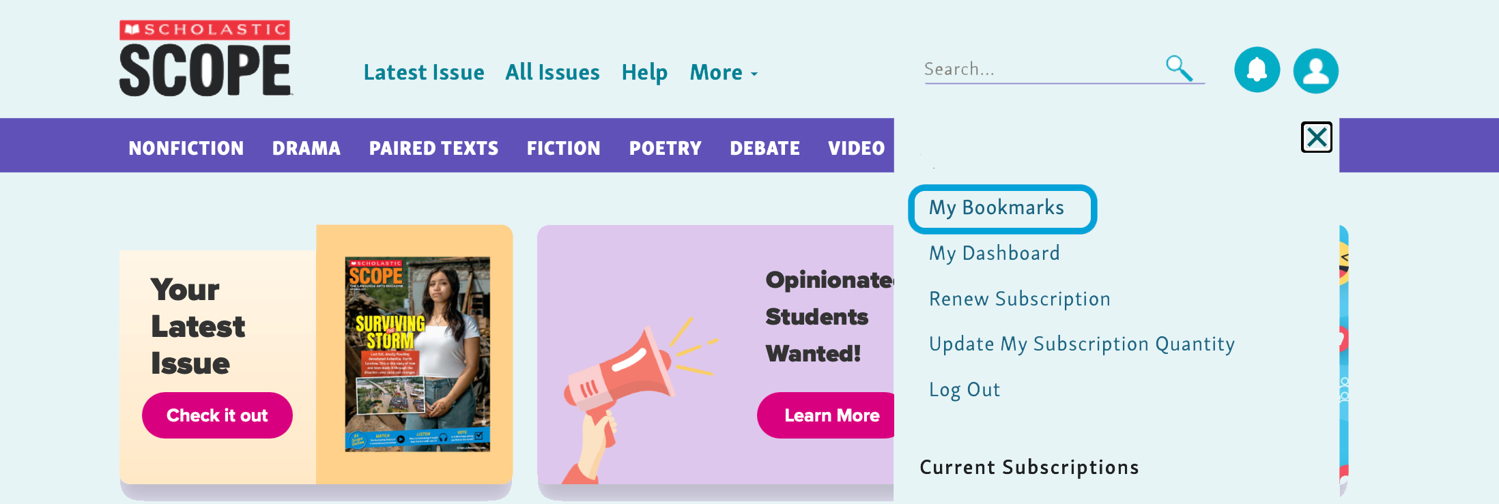Image resolution: width=1499 pixels, height=504 pixels.
Task: Open the Latest Issue link
Action: (x=423, y=72)
